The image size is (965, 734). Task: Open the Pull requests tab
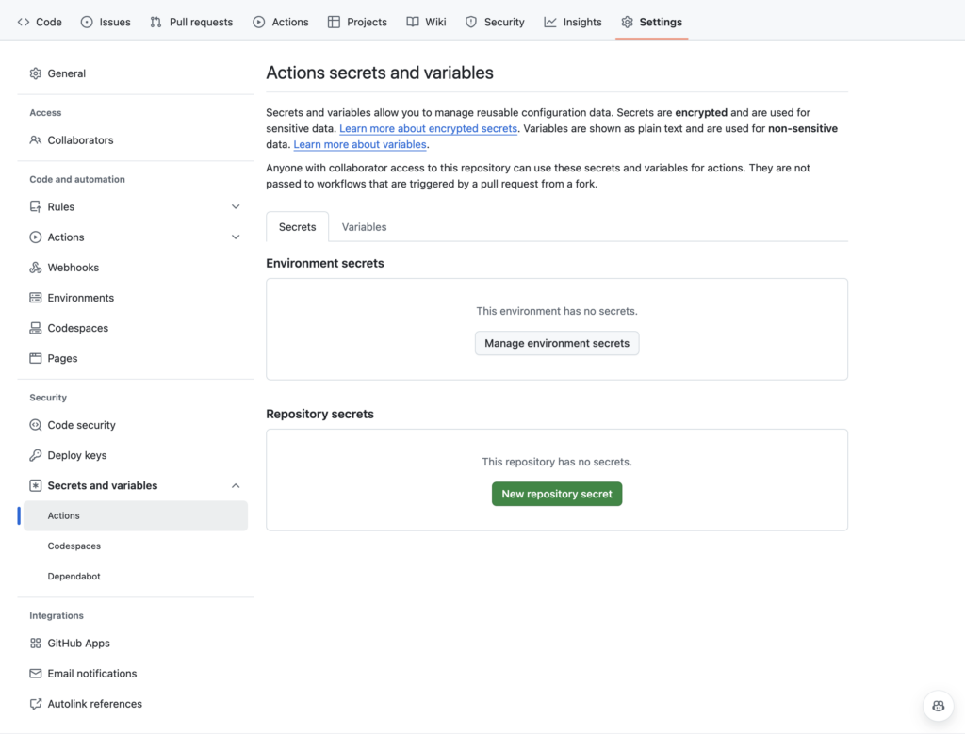click(191, 23)
